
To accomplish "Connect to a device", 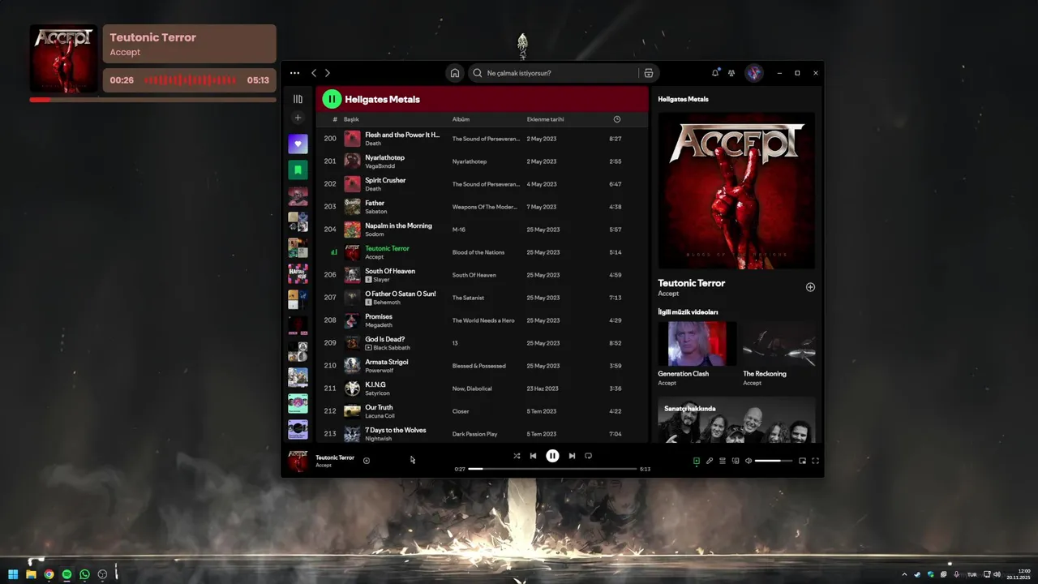I will pyautogui.click(x=736, y=461).
